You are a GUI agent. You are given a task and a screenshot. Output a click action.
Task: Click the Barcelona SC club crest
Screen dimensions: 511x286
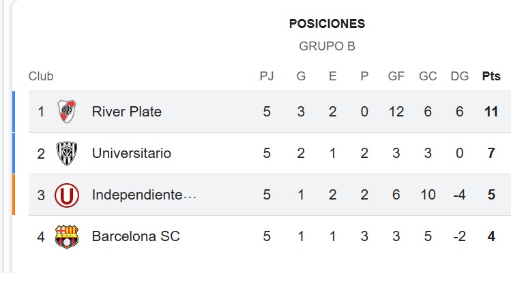(x=67, y=237)
